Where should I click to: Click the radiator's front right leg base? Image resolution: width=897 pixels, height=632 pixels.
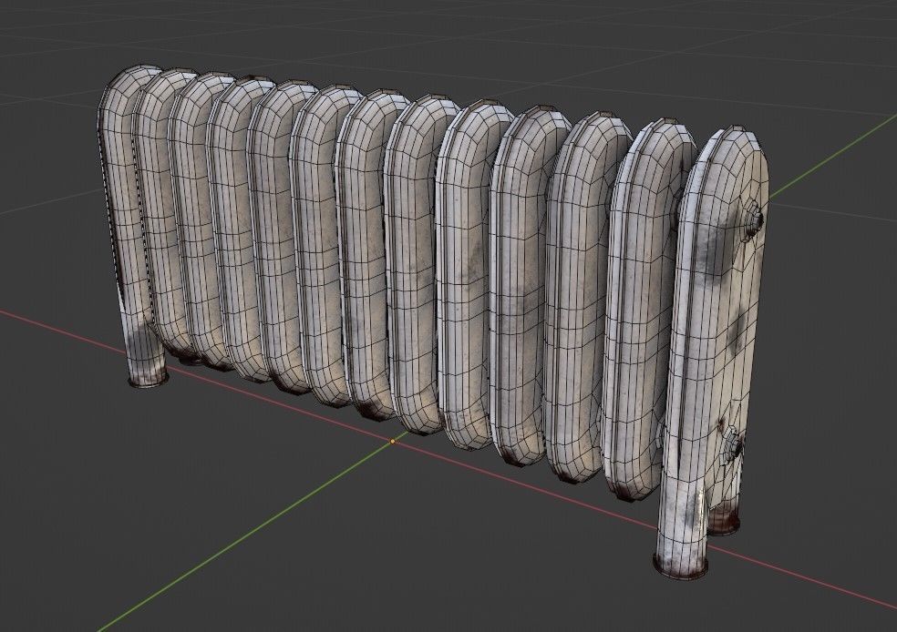tap(680, 566)
